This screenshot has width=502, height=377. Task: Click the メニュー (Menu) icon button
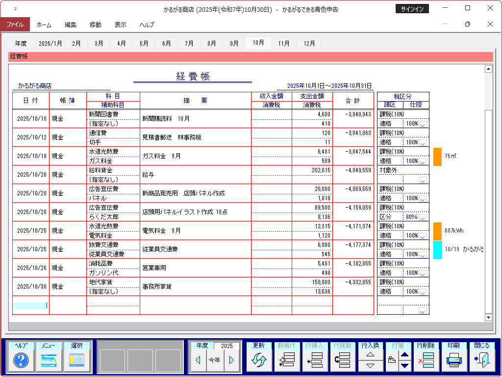(49, 360)
